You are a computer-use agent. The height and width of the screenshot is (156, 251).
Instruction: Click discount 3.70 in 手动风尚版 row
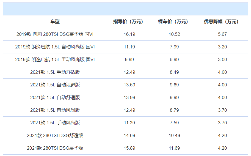[222, 123]
